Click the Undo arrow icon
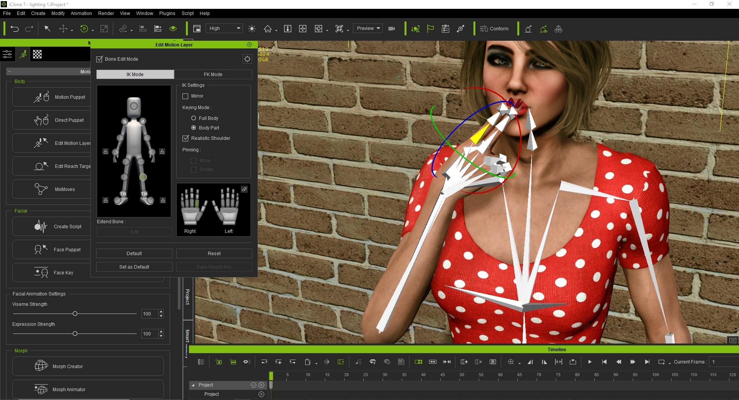The width and height of the screenshot is (739, 400). [x=15, y=29]
